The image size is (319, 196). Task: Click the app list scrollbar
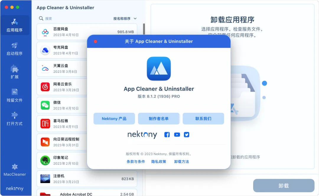144,29
